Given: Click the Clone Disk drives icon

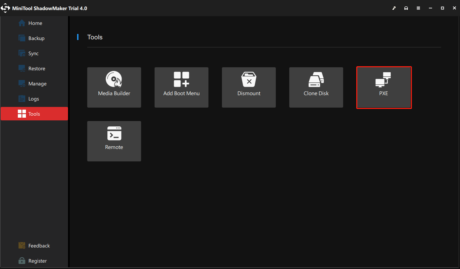Looking at the screenshot, I should pyautogui.click(x=316, y=79).
